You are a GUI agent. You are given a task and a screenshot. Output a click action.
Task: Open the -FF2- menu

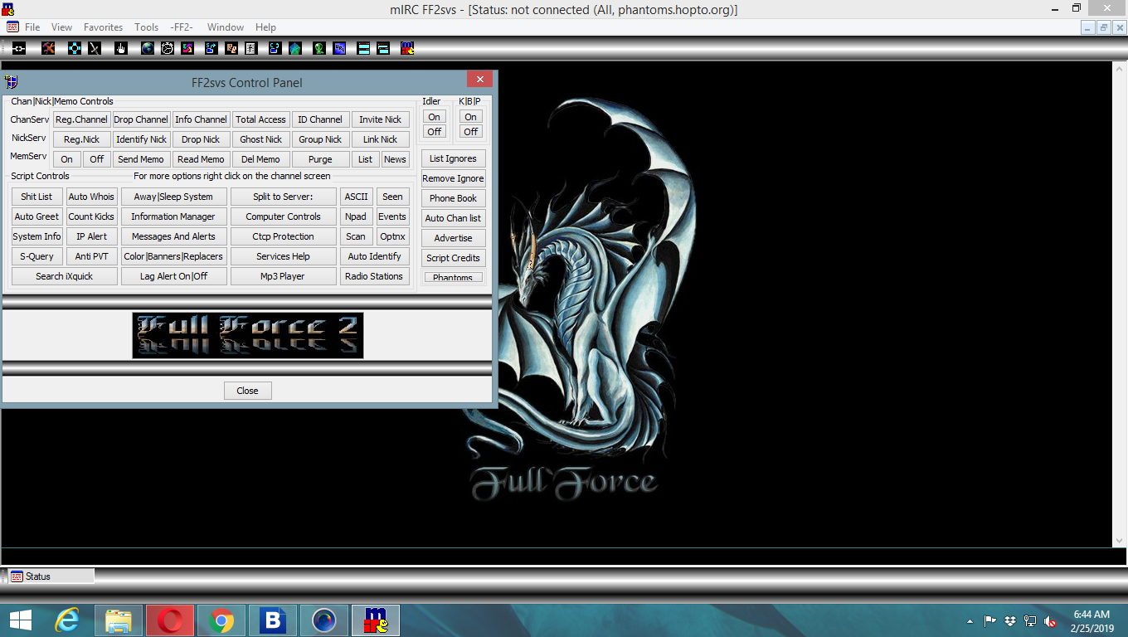coord(182,27)
